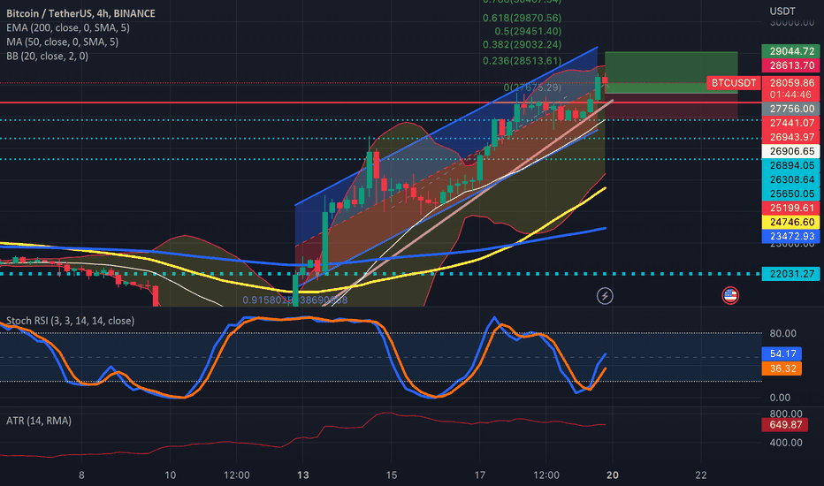Screen dimensions: 824x486
Task: Click the 27441.07 price label
Action: click(791, 123)
